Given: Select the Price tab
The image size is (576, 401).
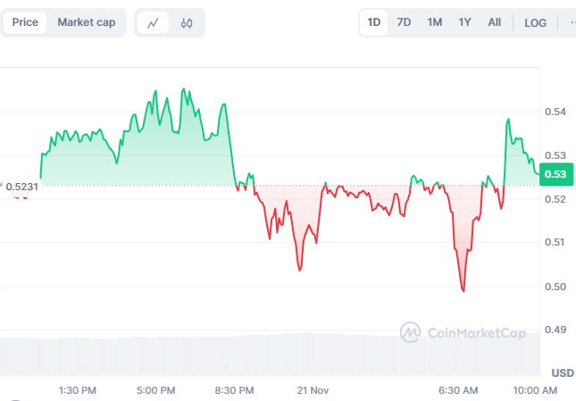Looking at the screenshot, I should (x=25, y=22).
